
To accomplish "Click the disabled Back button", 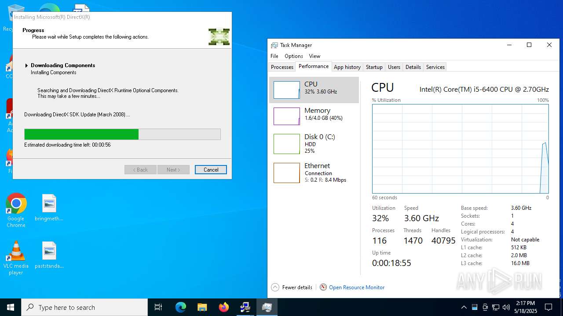I will point(140,170).
